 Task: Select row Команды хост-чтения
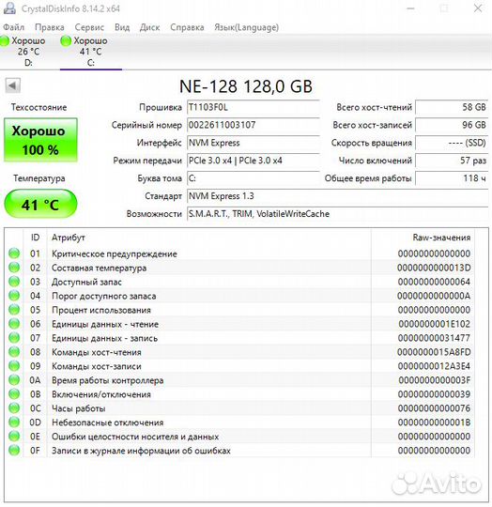click(x=239, y=352)
